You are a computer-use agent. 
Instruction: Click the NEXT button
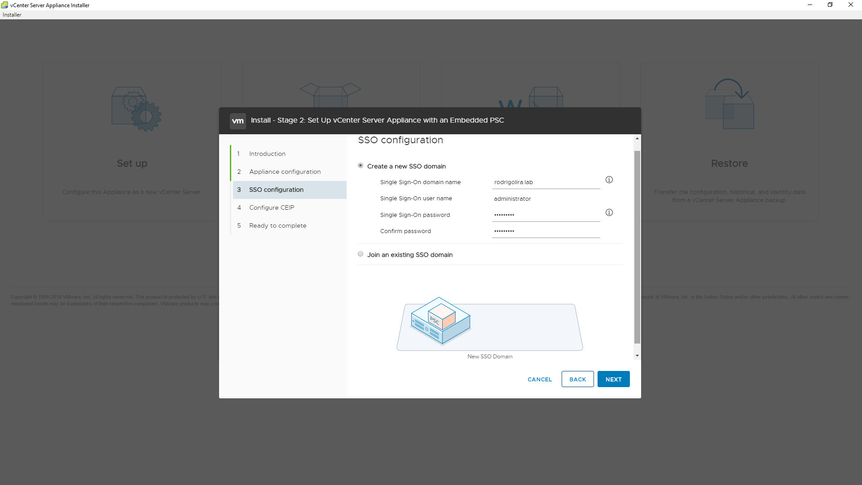(613, 379)
